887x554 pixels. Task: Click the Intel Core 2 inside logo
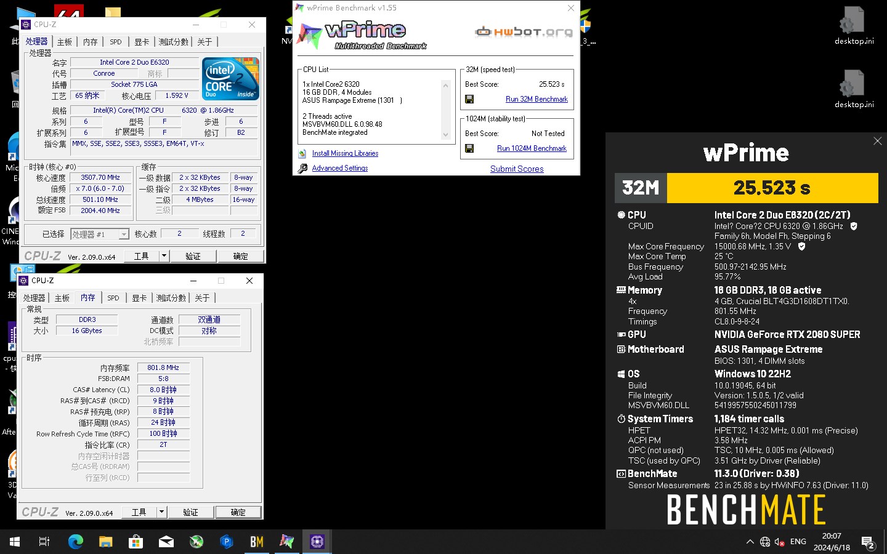click(230, 79)
